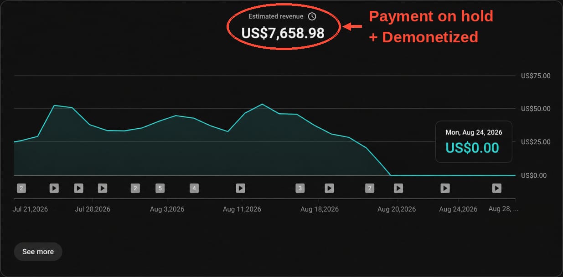
Task: Click the Aug 20,2026 date label
Action: click(397, 209)
